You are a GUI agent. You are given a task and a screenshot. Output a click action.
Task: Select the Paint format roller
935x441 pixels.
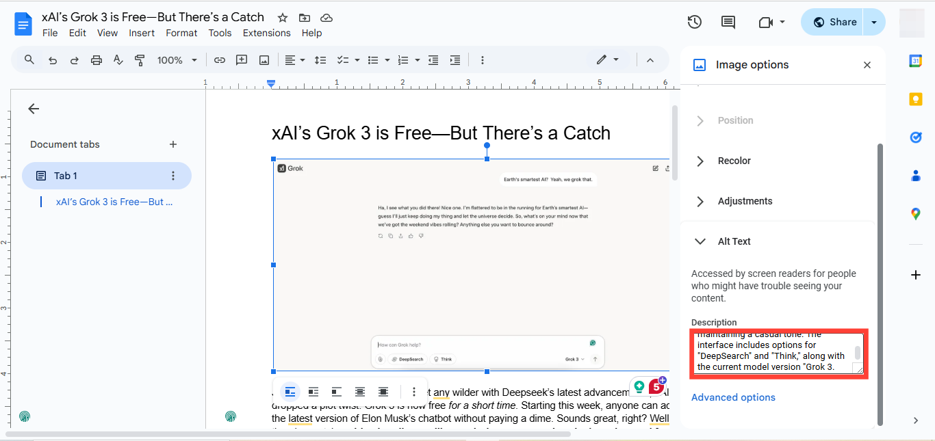140,60
